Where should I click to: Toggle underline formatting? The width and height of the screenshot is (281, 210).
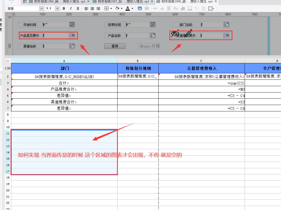pos(78,9)
